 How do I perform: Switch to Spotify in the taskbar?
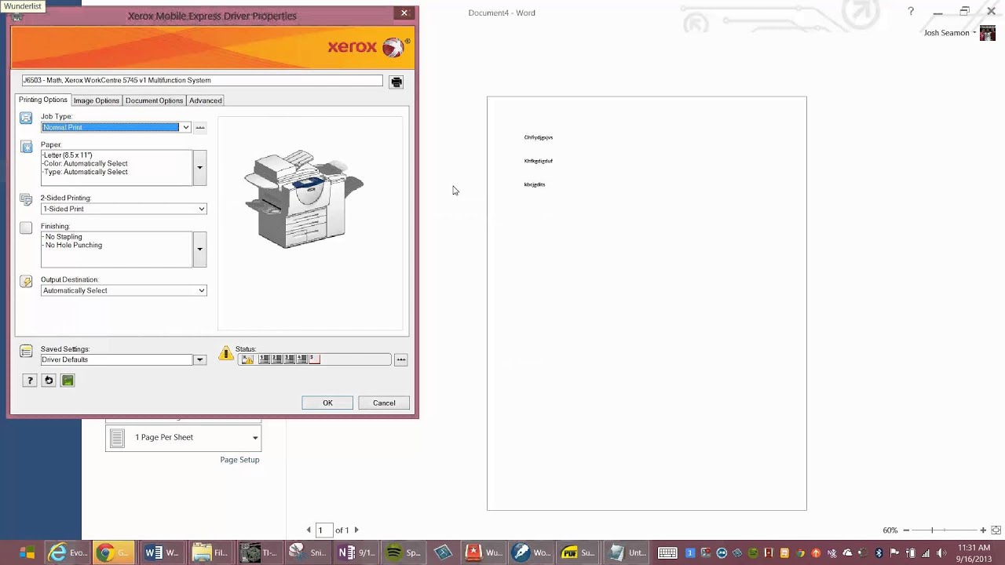pyautogui.click(x=404, y=552)
